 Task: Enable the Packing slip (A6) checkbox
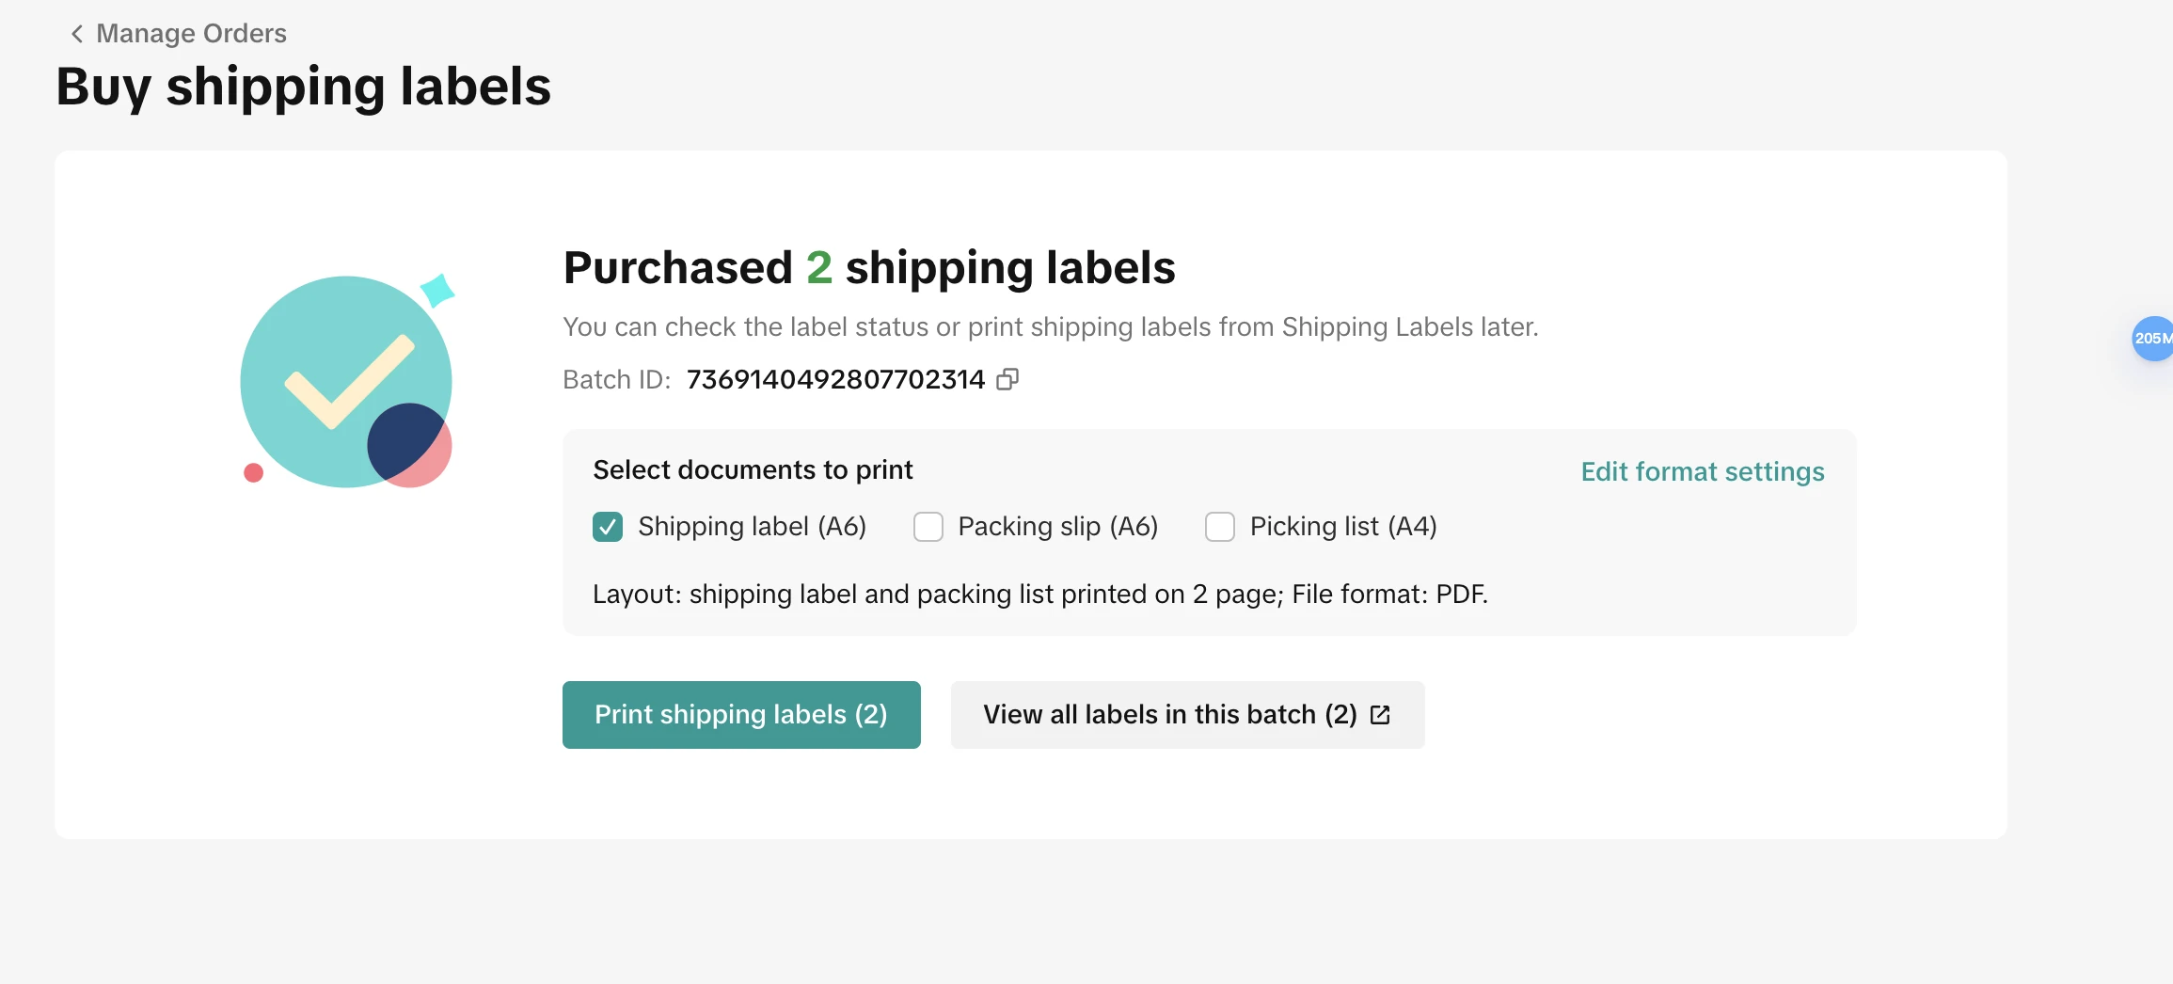928,527
